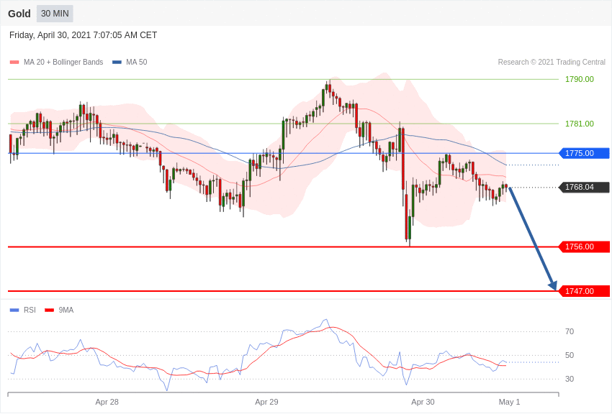Click the May 1 date label

(x=509, y=402)
